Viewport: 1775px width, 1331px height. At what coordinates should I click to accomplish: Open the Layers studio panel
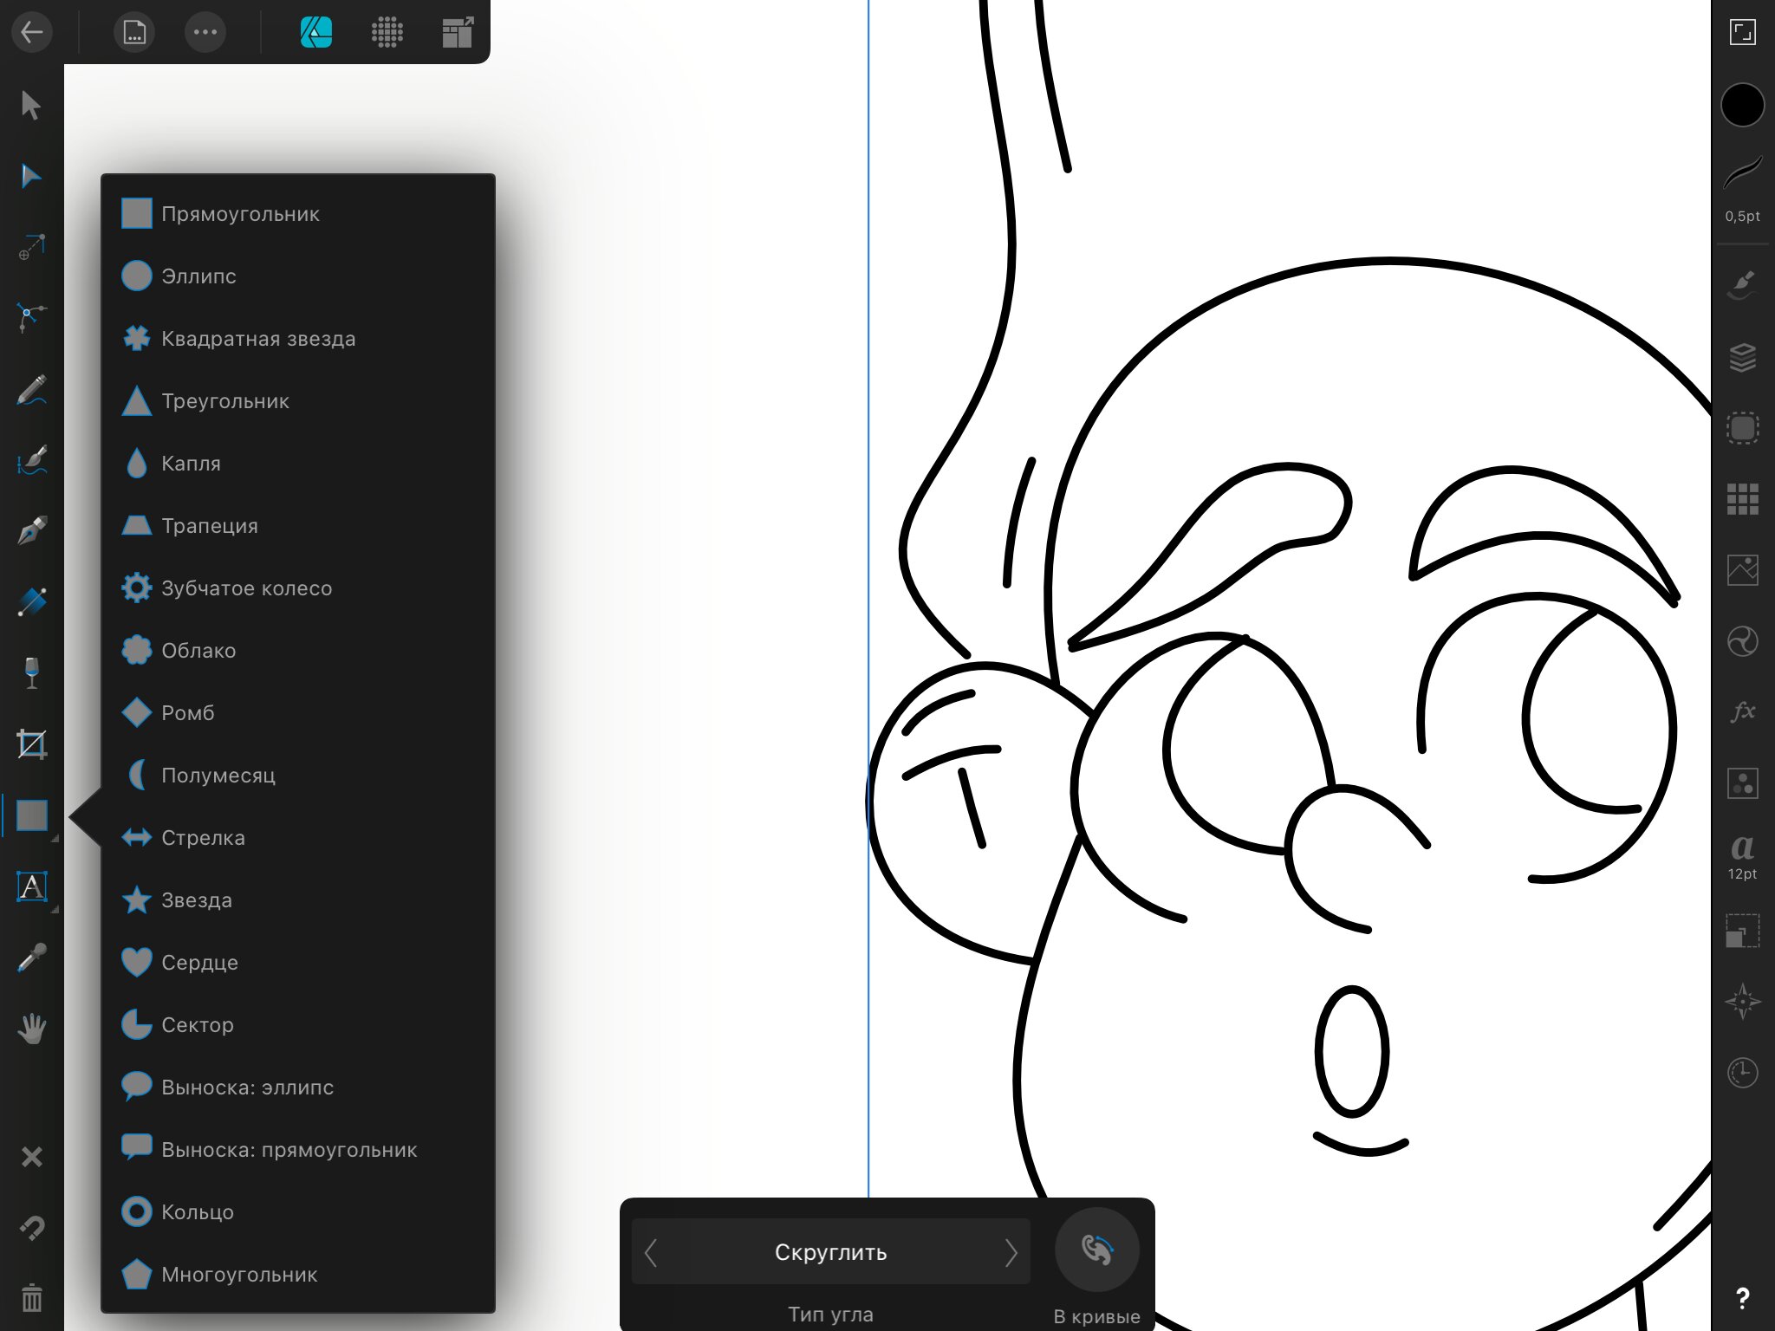pyautogui.click(x=1742, y=356)
